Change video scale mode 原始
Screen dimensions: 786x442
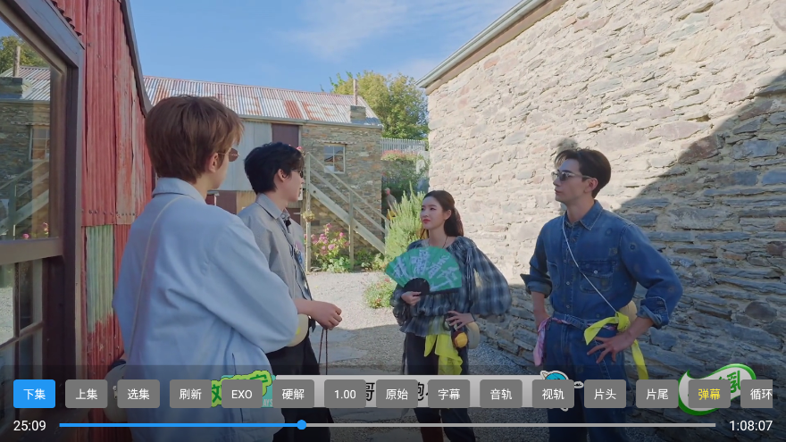point(397,394)
